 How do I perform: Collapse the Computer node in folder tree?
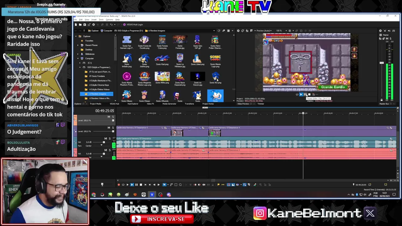(78, 58)
